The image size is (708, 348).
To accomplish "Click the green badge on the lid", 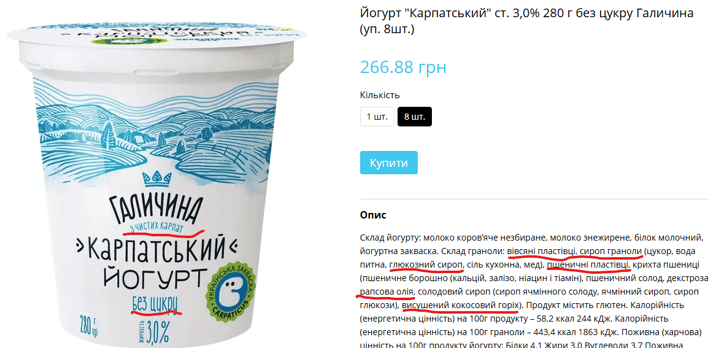I will point(120,41).
